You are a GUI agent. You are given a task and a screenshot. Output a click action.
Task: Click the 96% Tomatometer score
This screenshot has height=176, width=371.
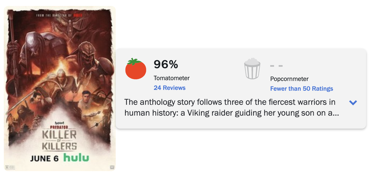coord(166,64)
